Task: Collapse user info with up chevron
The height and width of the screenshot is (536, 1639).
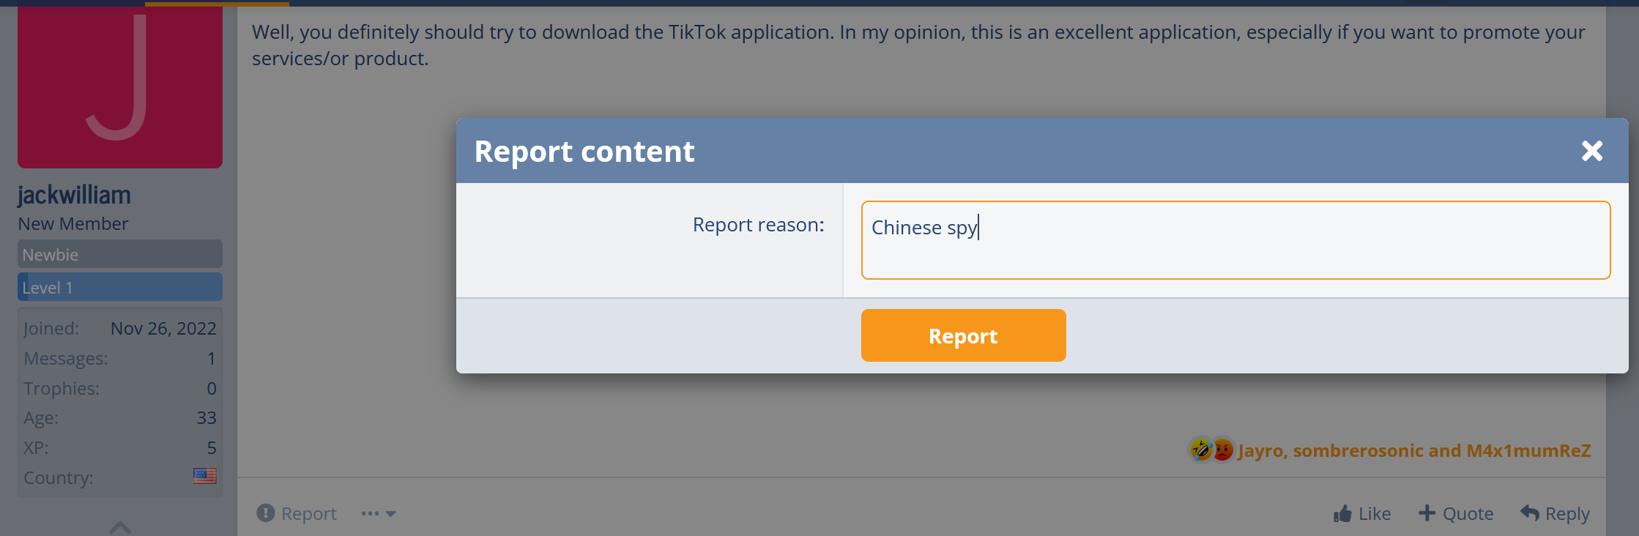Action: point(120,526)
